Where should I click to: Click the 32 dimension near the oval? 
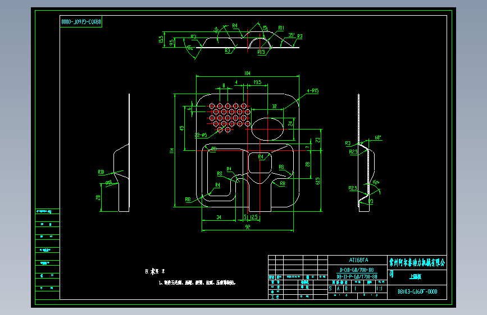tap(274, 106)
